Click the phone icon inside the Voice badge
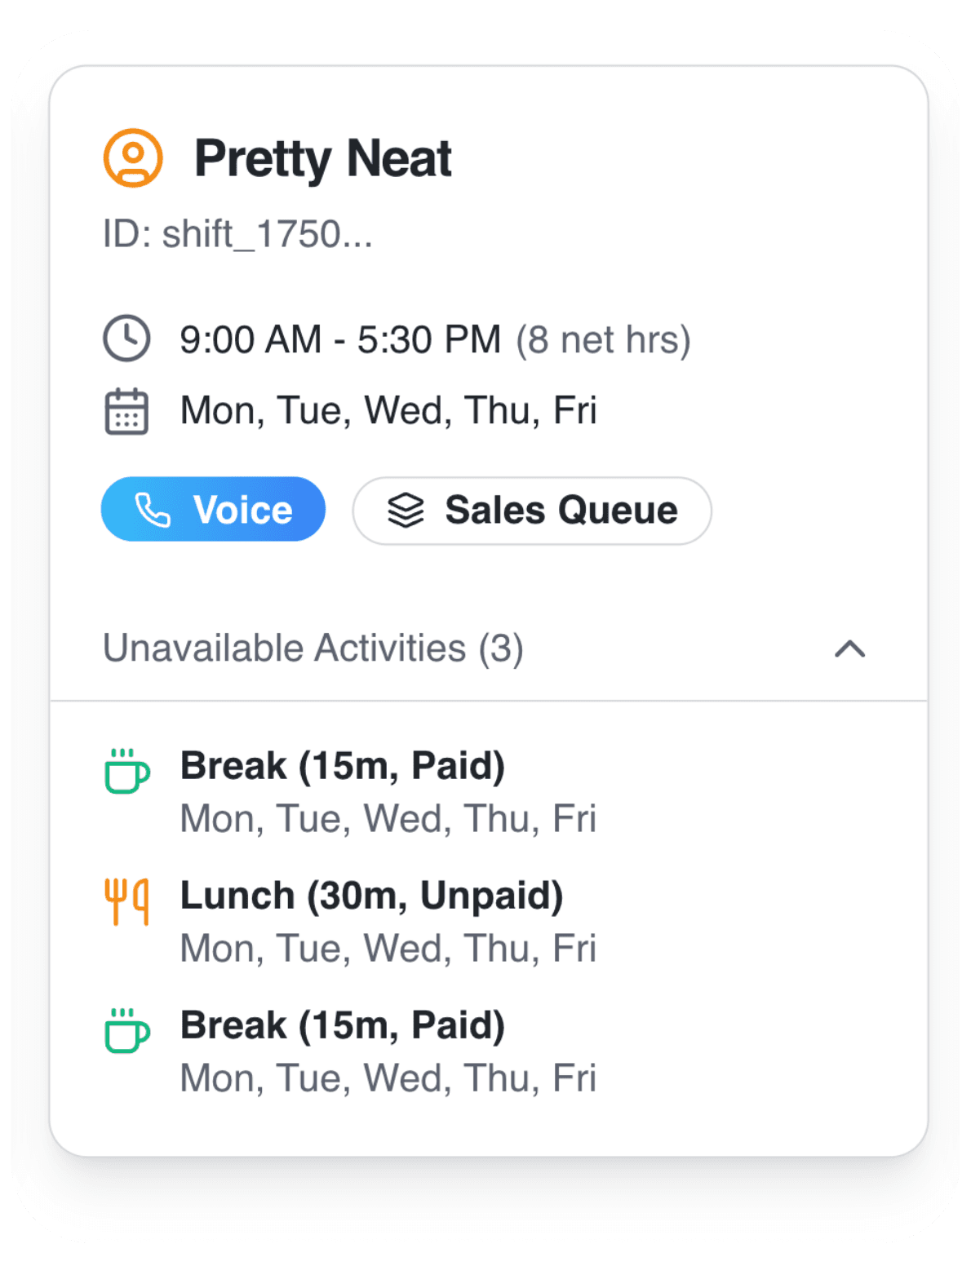Viewport: 971px width, 1266px height. coord(154,509)
